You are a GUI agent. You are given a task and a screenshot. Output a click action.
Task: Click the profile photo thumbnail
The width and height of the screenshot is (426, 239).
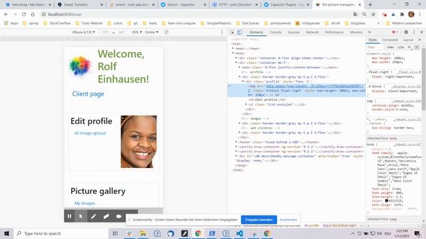point(138,141)
